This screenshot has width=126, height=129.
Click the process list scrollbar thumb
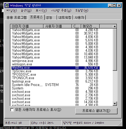coord(115,49)
